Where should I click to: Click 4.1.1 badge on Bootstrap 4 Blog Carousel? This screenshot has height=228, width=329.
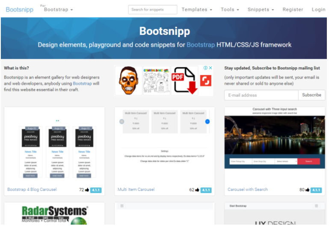pos(96,190)
